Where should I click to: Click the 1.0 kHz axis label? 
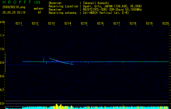point(2,49)
